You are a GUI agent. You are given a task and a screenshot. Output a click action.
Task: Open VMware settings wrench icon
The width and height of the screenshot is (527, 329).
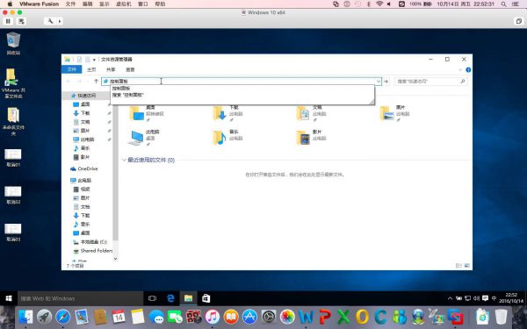(x=50, y=21)
